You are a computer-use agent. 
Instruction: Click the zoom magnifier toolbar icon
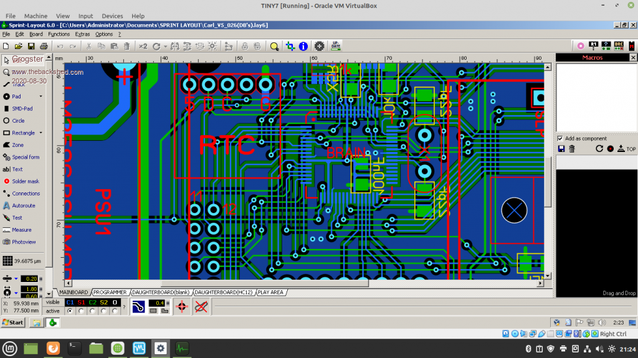pos(274,46)
